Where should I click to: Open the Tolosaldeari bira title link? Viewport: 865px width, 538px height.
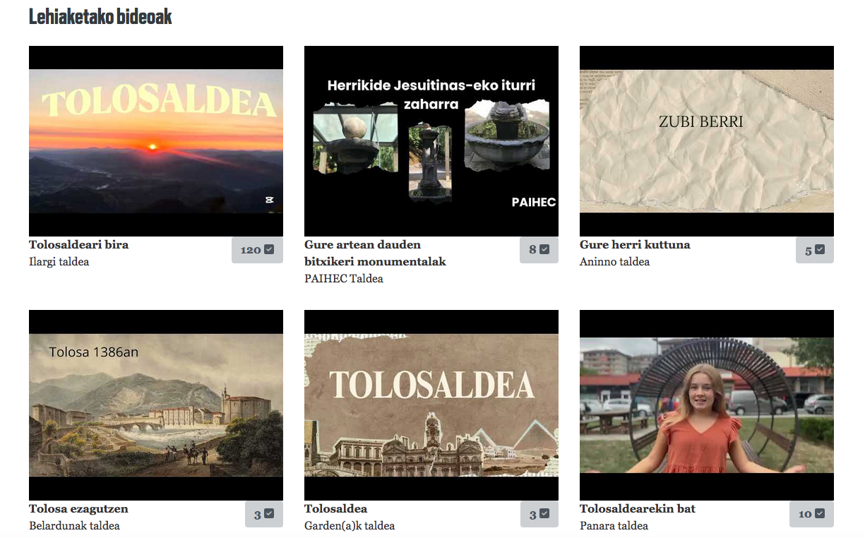[x=79, y=245]
